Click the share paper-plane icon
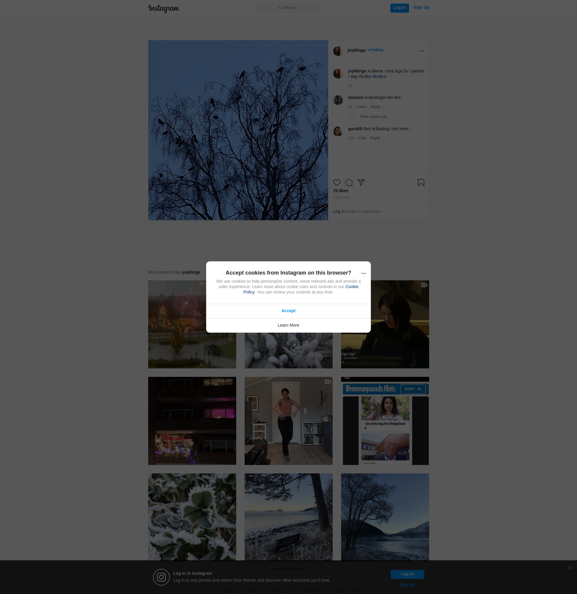This screenshot has height=594, width=577. pyautogui.click(x=361, y=183)
